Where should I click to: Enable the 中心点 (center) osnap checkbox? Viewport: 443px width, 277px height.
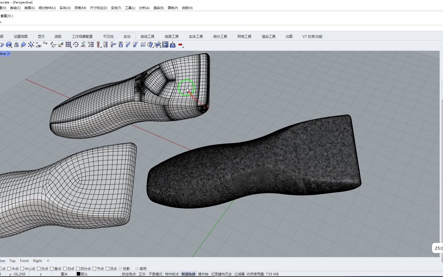(22, 268)
